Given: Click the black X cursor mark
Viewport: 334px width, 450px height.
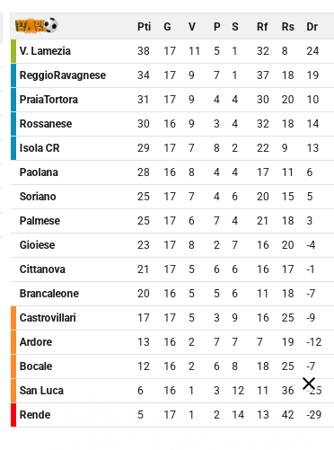Looking at the screenshot, I should pos(309,384).
